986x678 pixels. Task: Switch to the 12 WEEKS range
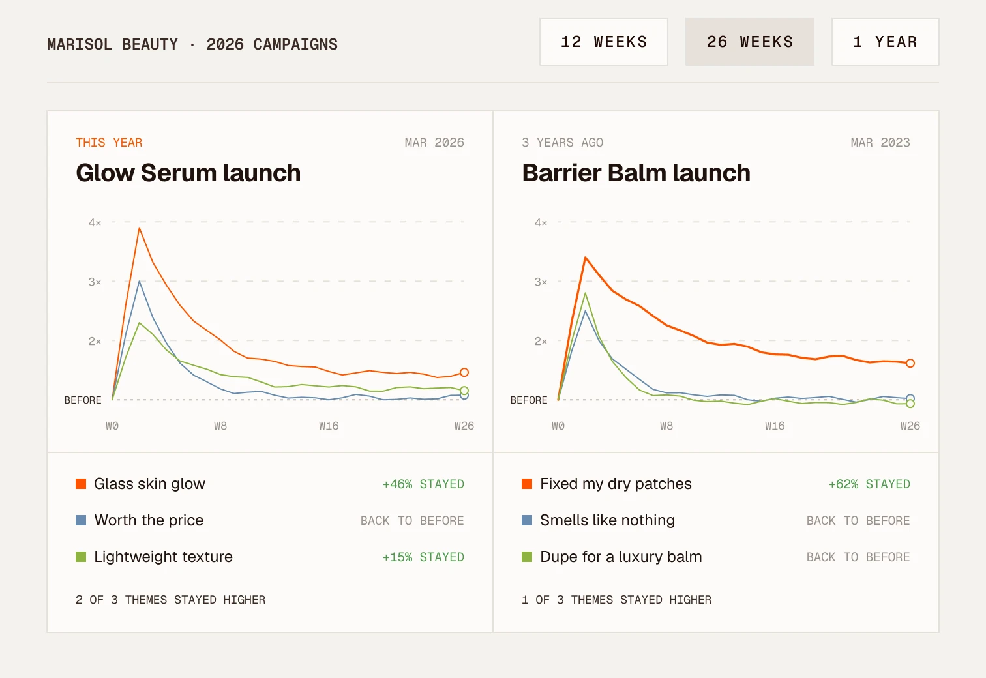tap(604, 42)
